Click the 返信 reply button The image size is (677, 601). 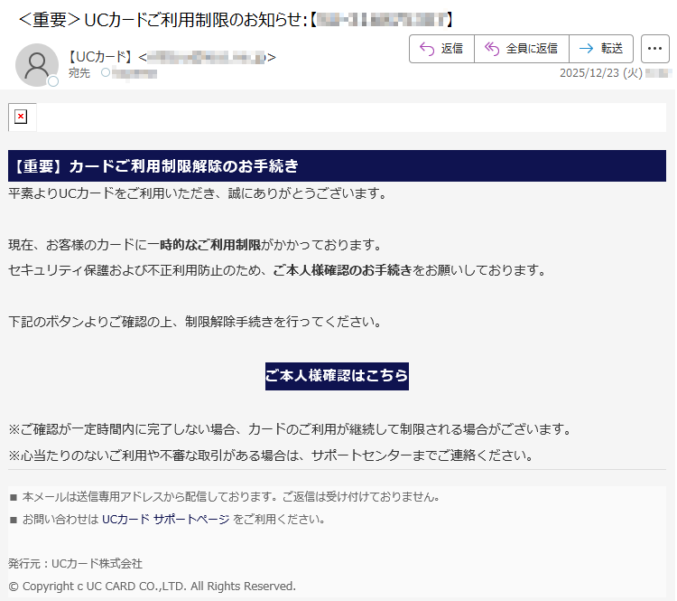[x=441, y=49]
